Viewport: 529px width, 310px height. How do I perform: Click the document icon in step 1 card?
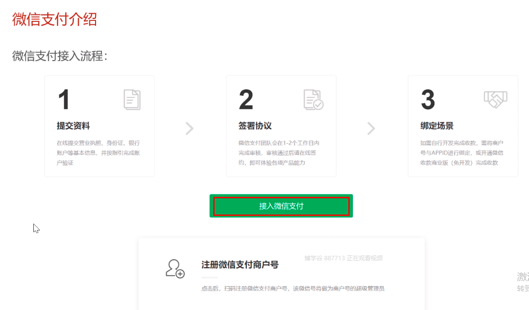coord(132,99)
